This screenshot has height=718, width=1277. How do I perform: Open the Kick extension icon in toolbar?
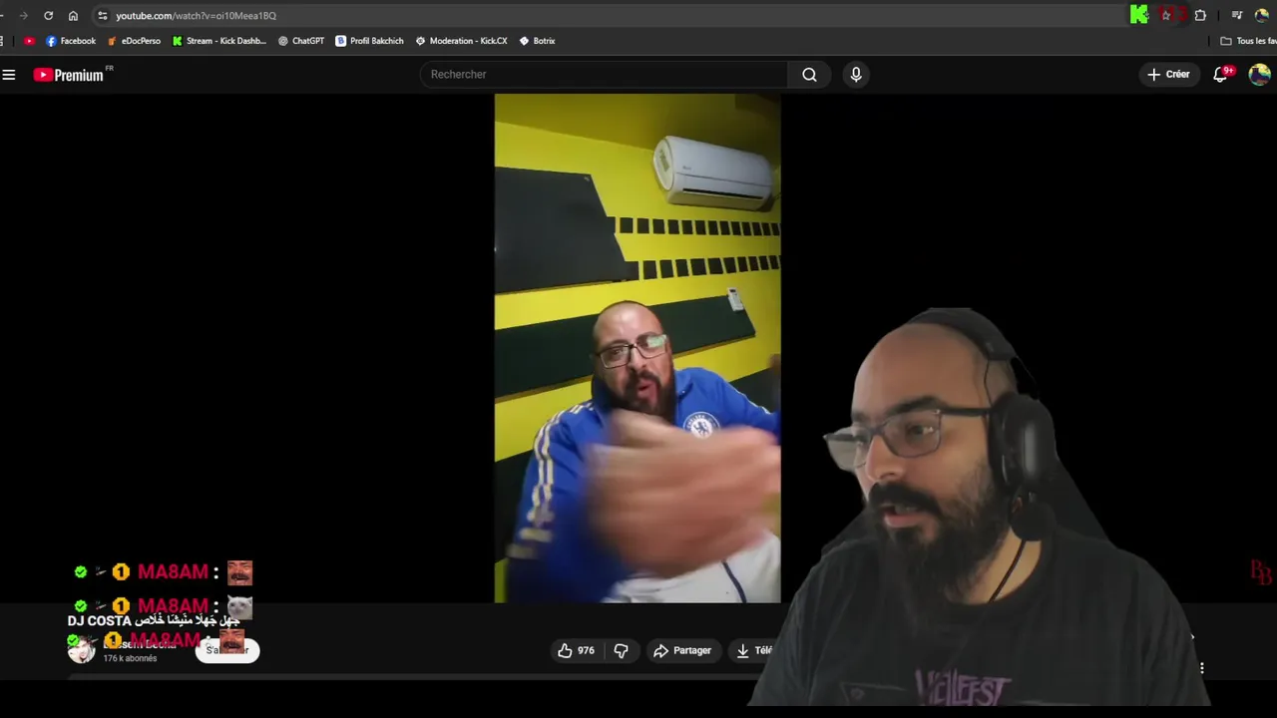point(1139,15)
